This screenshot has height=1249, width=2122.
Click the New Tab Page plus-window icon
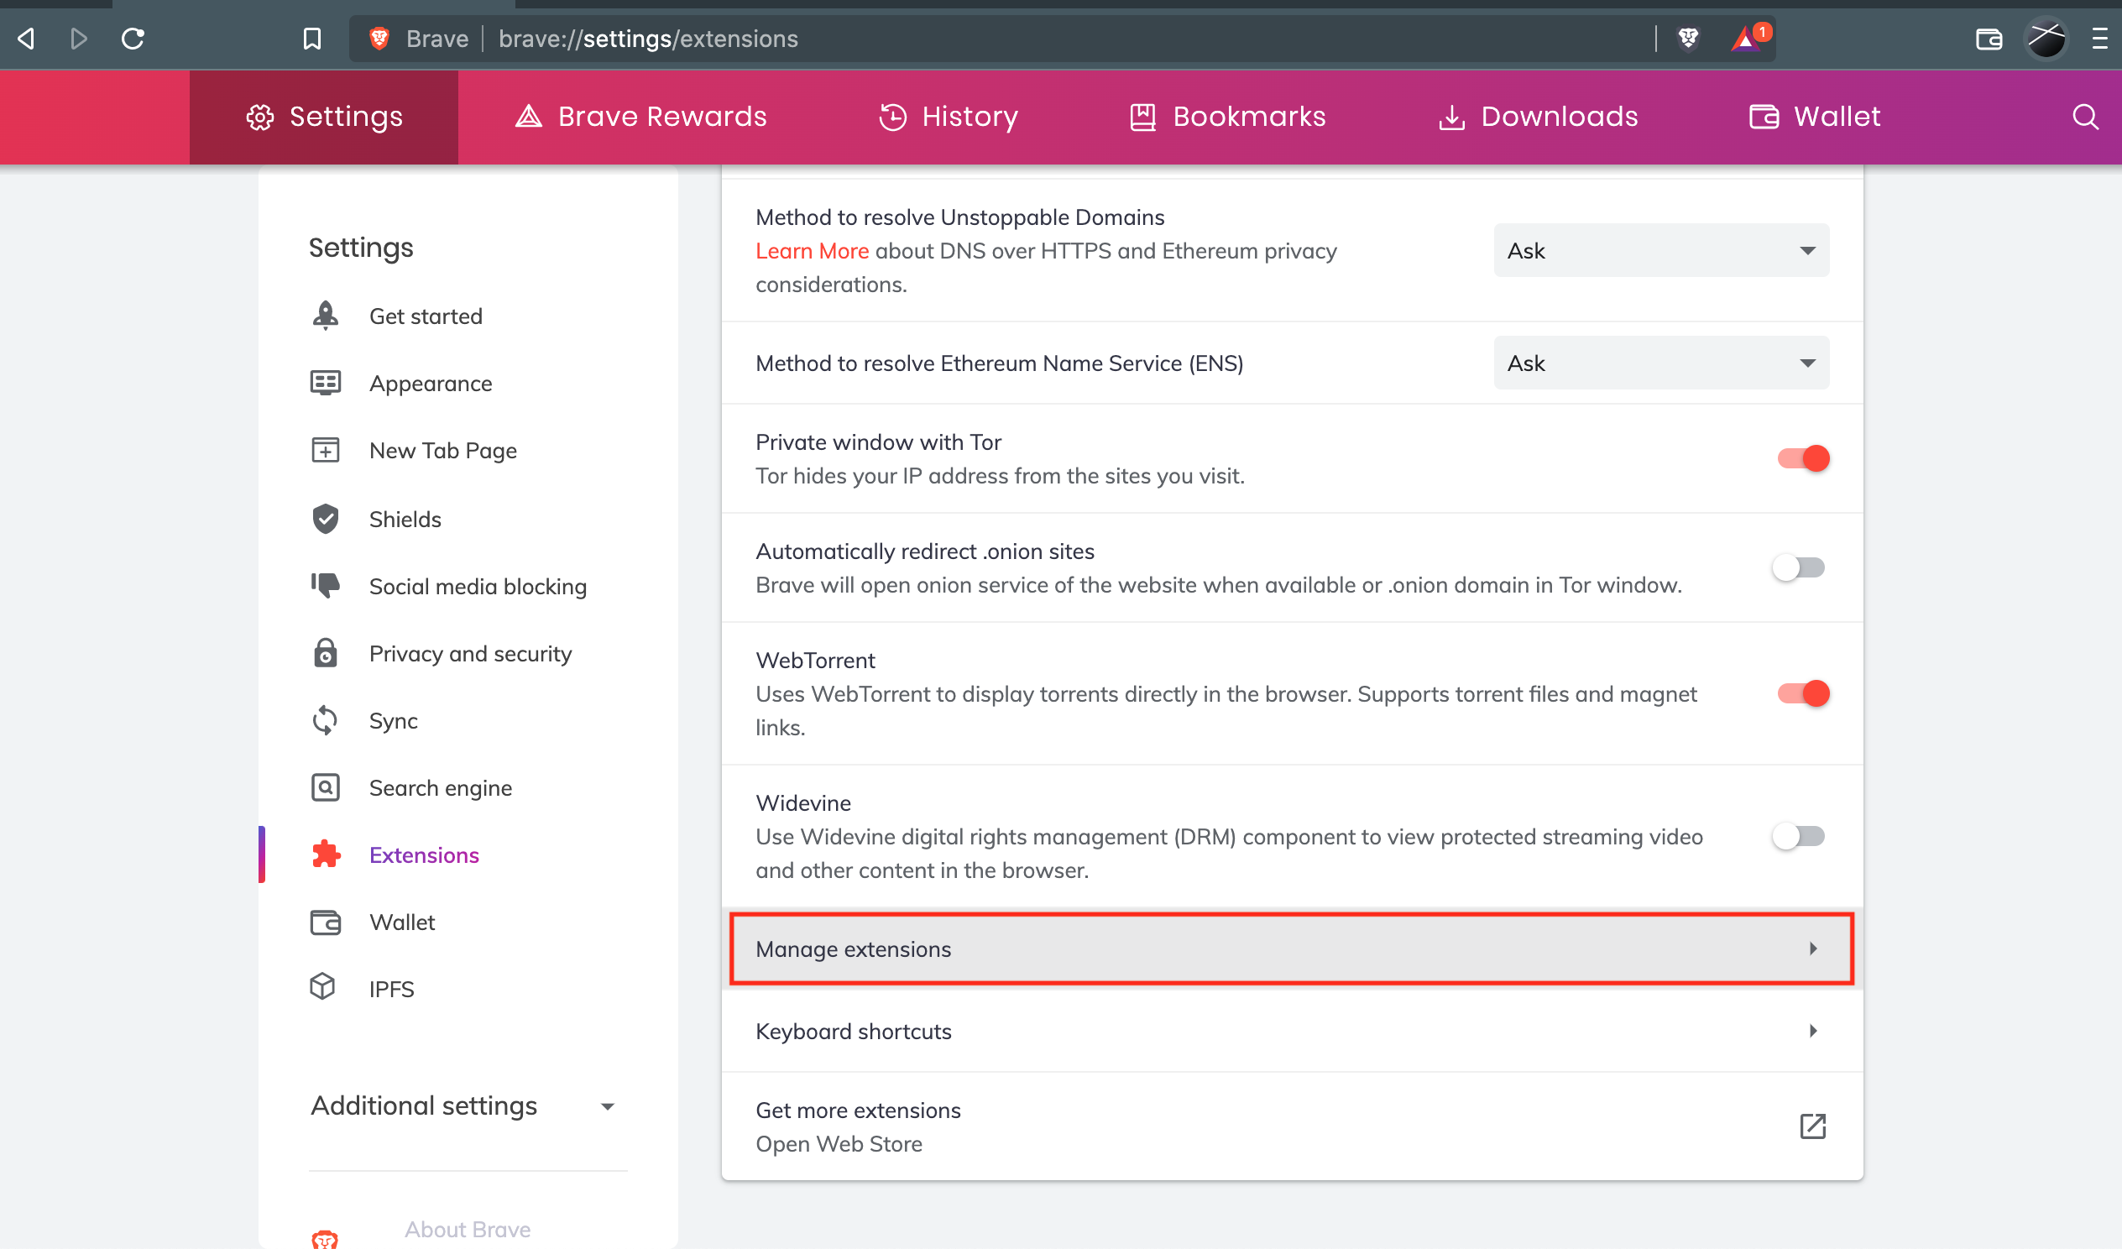click(325, 451)
